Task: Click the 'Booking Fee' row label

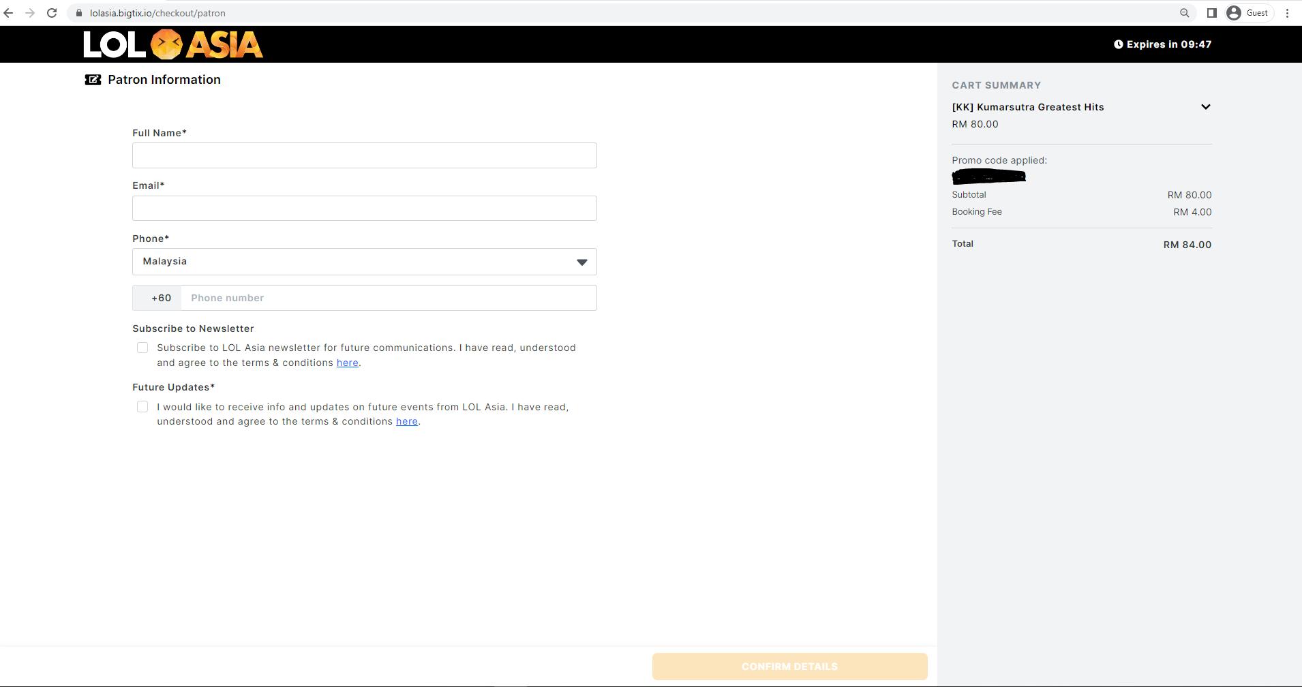Action: (977, 212)
